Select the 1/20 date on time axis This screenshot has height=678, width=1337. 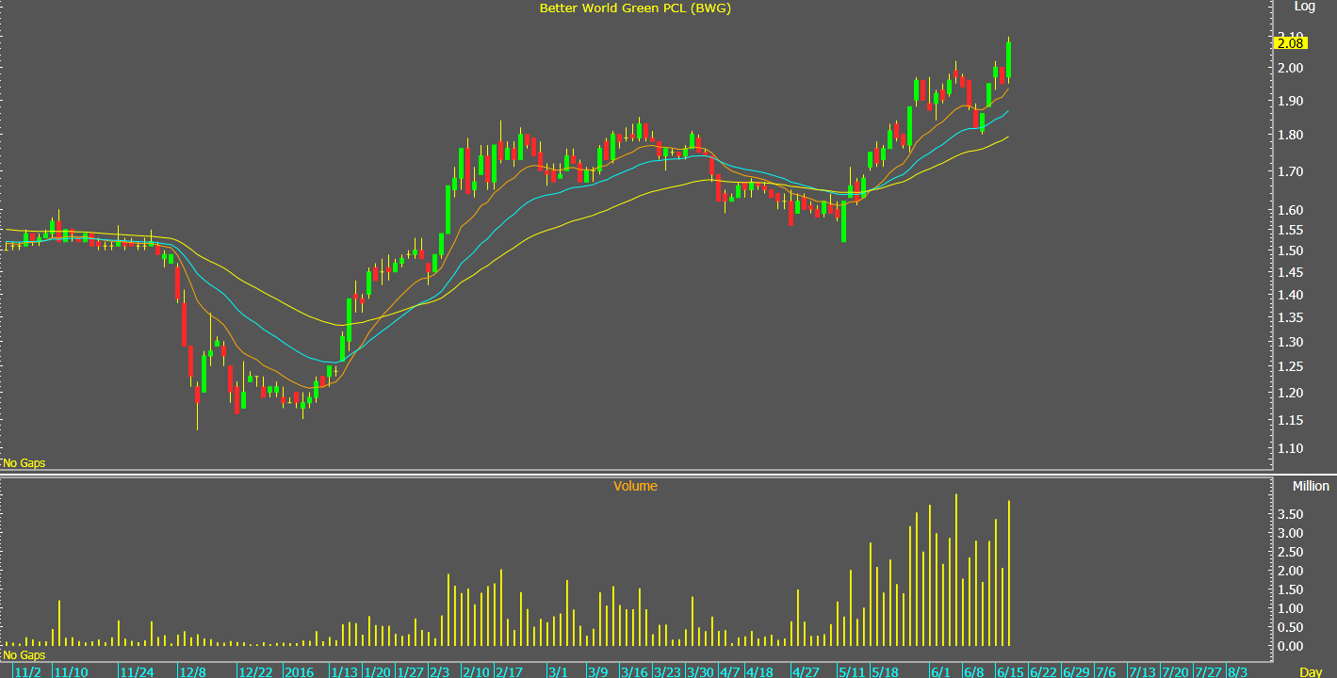pyautogui.click(x=377, y=671)
